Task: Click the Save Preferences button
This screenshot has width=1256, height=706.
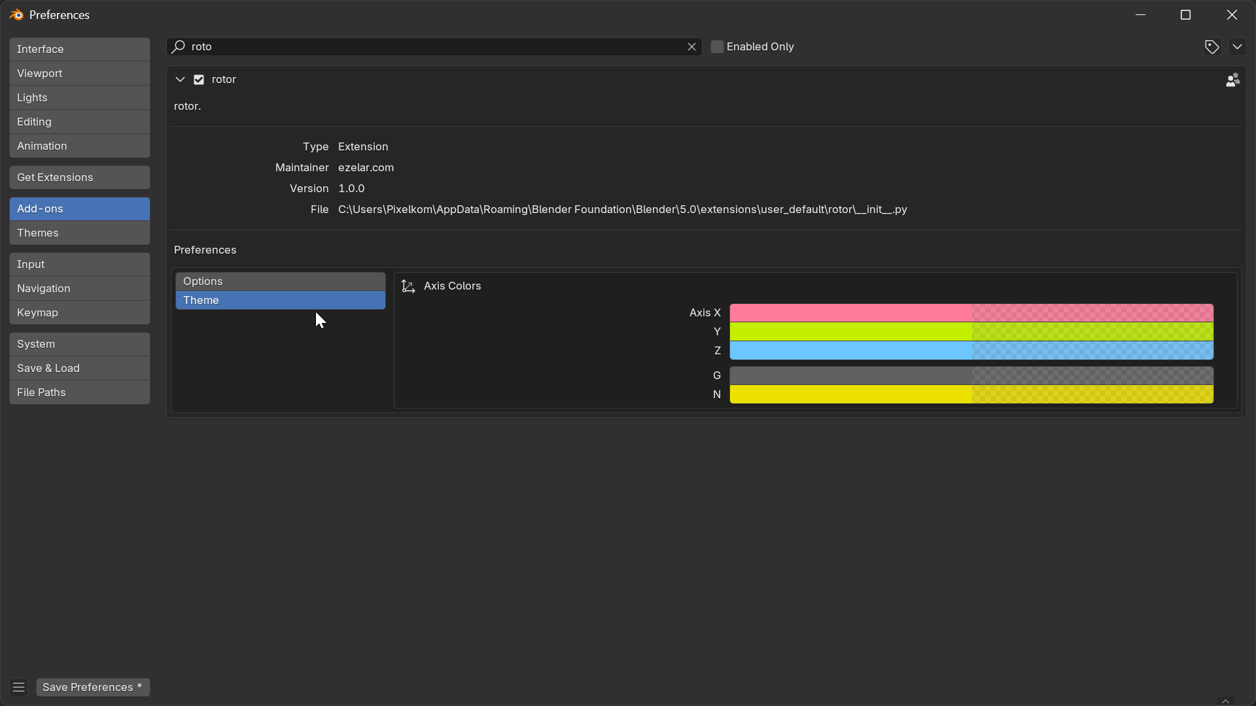Action: click(x=92, y=686)
